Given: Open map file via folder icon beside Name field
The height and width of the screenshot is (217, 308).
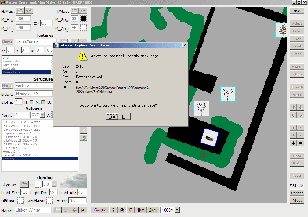Looking at the screenshot, I should [x=57, y=210].
